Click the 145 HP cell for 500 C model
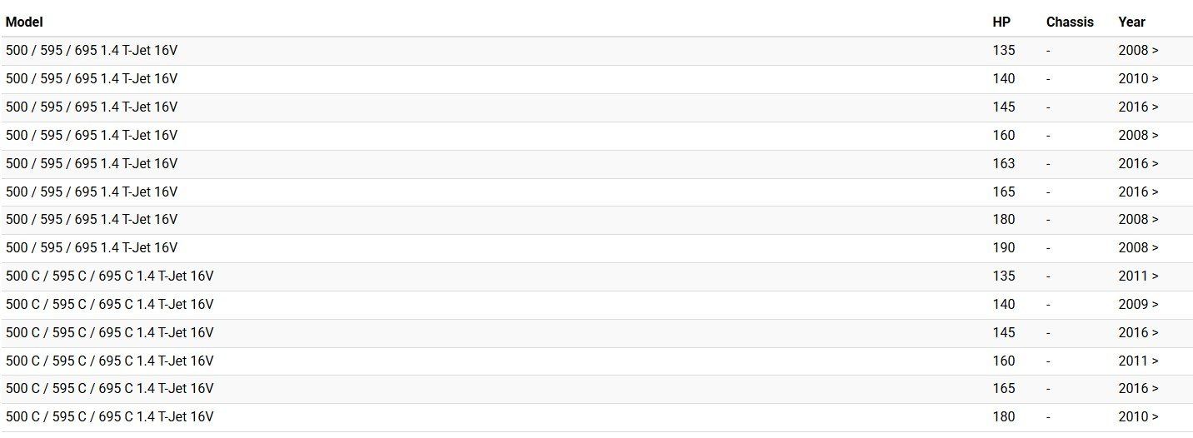Screen dimensions: 1193x438 pos(1004,332)
